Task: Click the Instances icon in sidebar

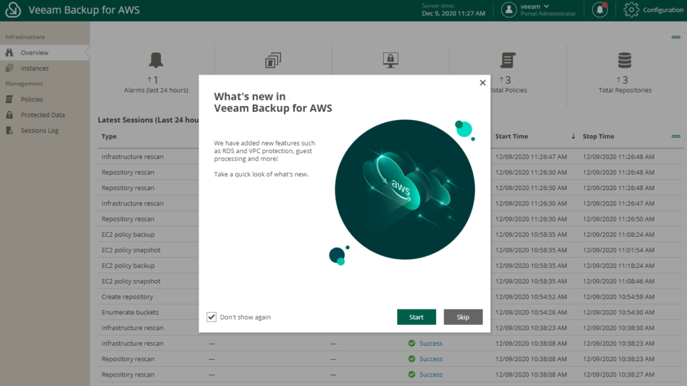Action: click(x=9, y=68)
